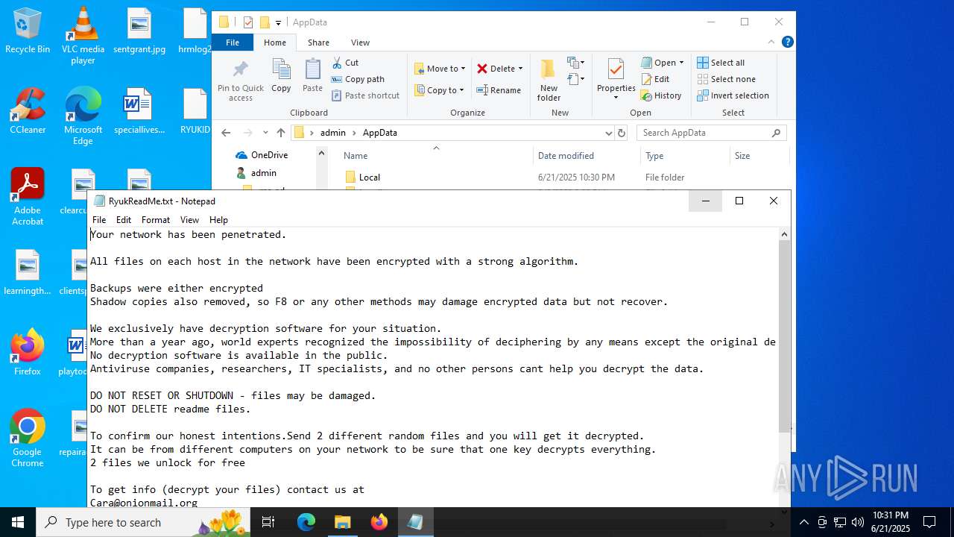Launch Microsoft Edge desktop shortcut
Image resolution: width=954 pixels, height=537 pixels.
(x=83, y=116)
